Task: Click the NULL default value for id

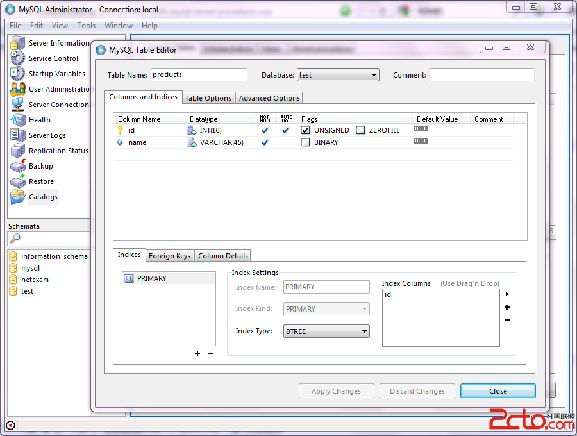Action: pos(421,129)
